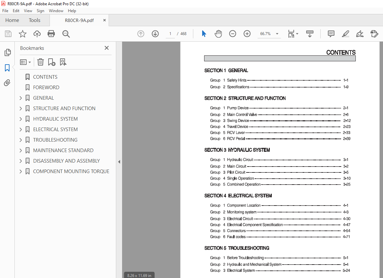
Task: Close the R80CR-9A.pdf tab
Action: click(x=105, y=20)
